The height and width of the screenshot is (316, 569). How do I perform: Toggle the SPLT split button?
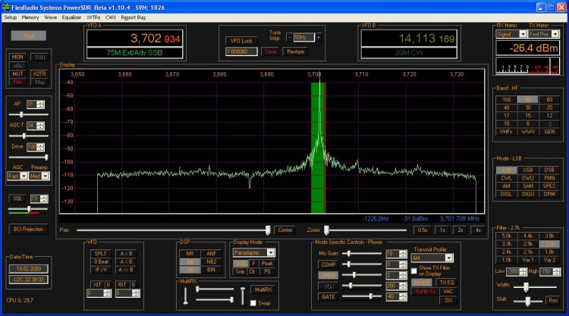tap(100, 254)
